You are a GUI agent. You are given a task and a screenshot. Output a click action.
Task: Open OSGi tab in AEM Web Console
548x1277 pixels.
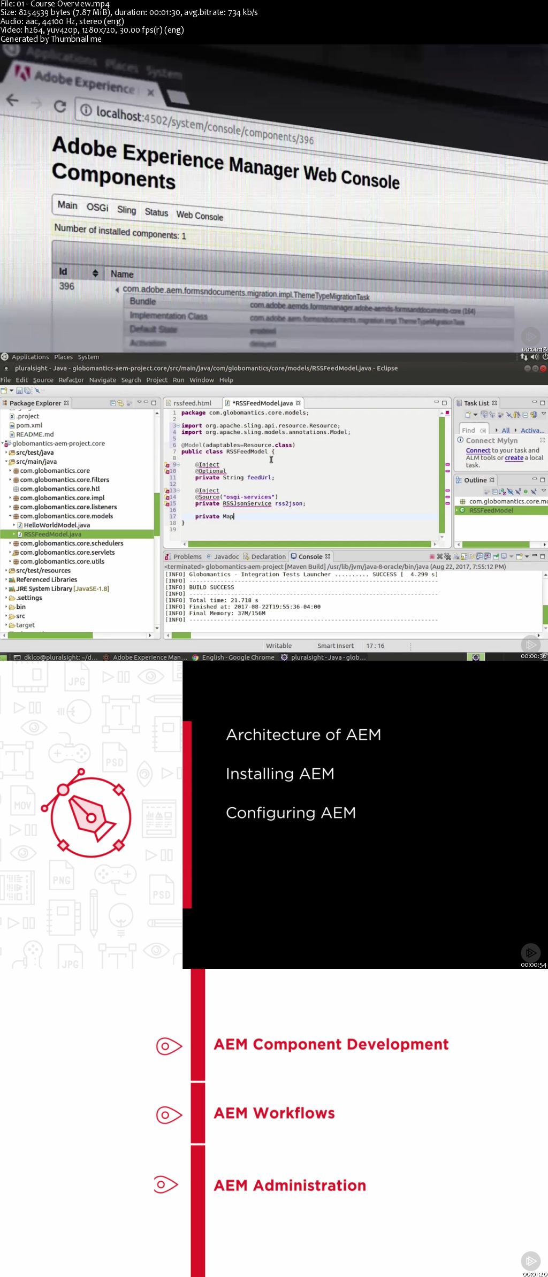[97, 207]
